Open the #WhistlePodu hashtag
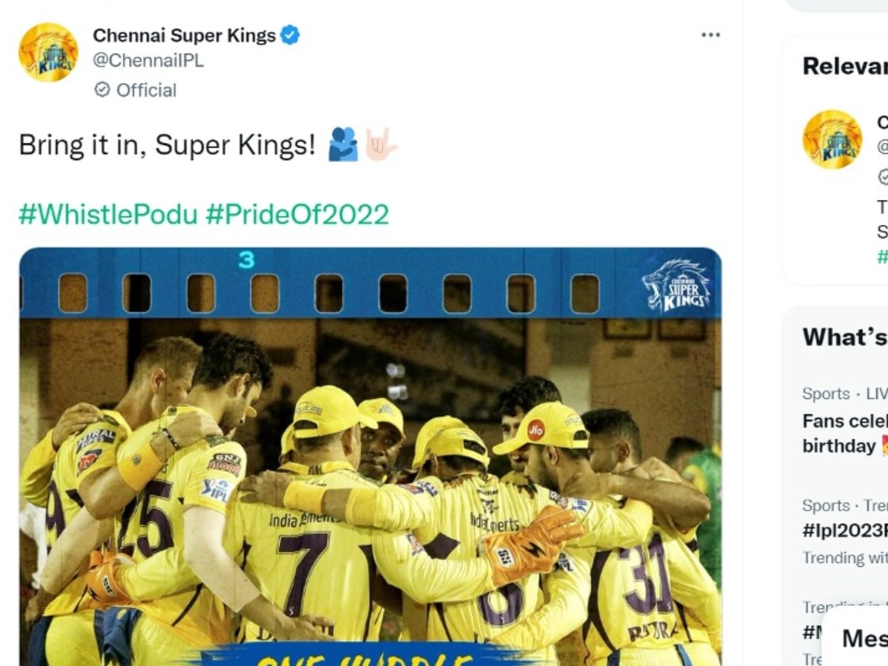 point(108,215)
